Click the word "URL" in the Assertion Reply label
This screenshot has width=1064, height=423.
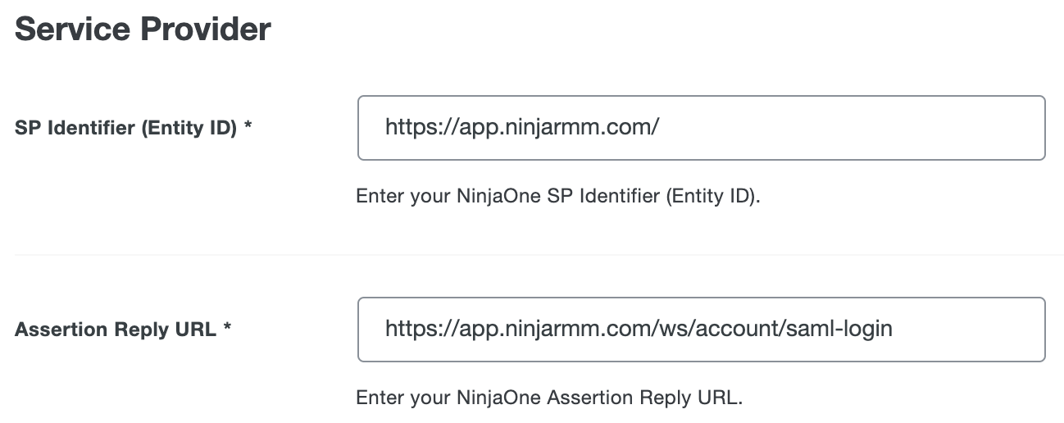(x=196, y=330)
